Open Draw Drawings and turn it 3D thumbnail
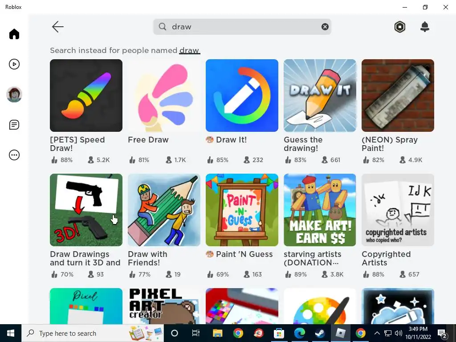Screen dimensions: 456x342 pyautogui.click(x=86, y=210)
